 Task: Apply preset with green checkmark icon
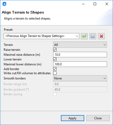(84, 36)
